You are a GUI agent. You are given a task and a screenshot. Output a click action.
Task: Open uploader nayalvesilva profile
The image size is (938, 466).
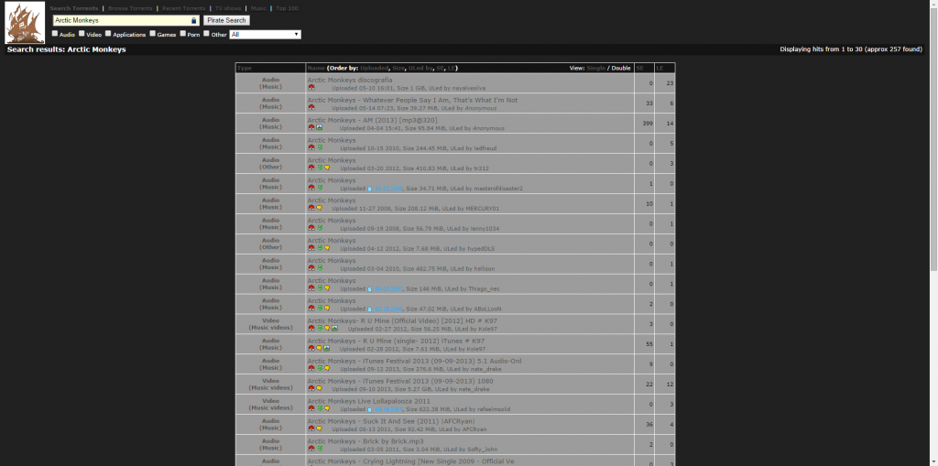pyautogui.click(x=468, y=89)
